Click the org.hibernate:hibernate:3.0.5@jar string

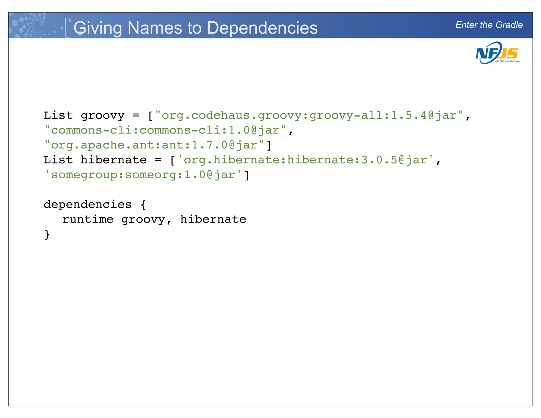tap(305, 160)
